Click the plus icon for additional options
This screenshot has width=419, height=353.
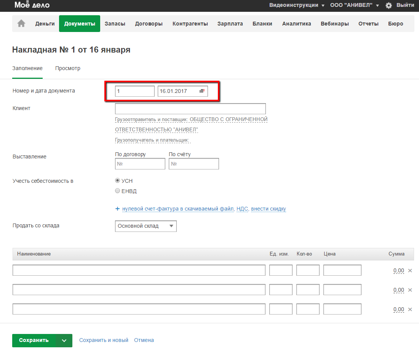coord(117,209)
